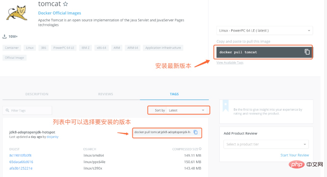This screenshot has width=327, height=177.
Task: Copy the docker pull tomcat command
Action: coord(307,52)
